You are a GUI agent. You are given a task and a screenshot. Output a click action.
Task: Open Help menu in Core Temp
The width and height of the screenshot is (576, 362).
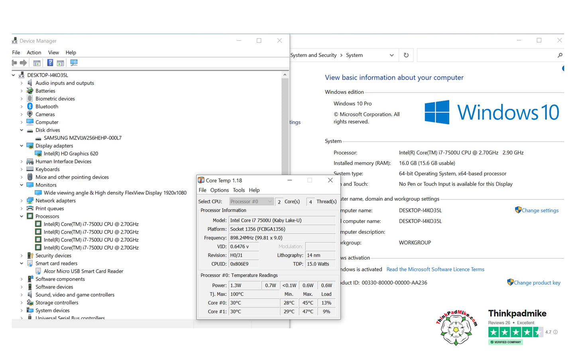[254, 190]
